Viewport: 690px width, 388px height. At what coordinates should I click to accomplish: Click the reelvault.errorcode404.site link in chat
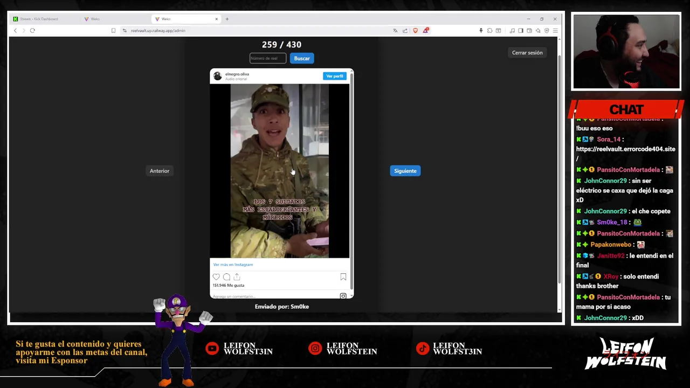coord(625,154)
